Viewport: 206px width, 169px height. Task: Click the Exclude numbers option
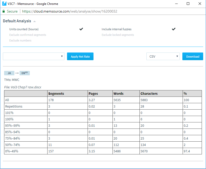20,40
